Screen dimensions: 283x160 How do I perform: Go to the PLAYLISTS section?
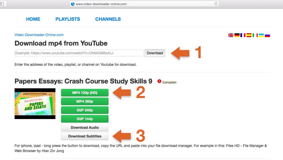click(68, 19)
